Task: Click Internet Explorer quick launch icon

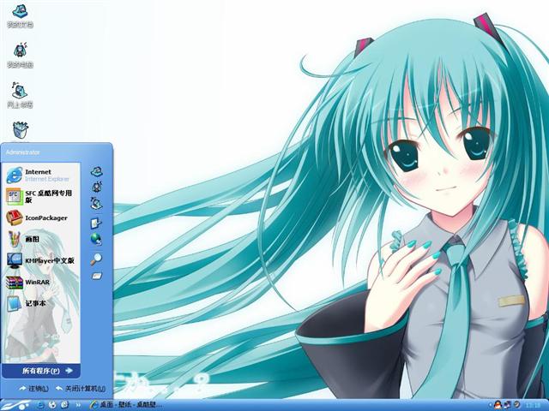Action: [x=40, y=405]
